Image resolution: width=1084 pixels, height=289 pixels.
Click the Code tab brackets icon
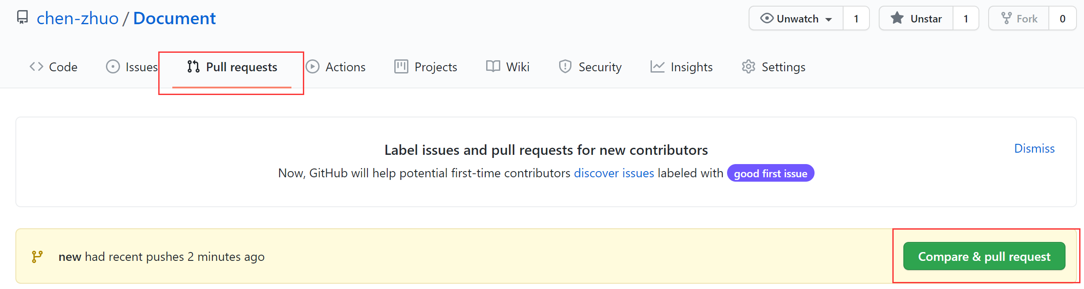(36, 67)
